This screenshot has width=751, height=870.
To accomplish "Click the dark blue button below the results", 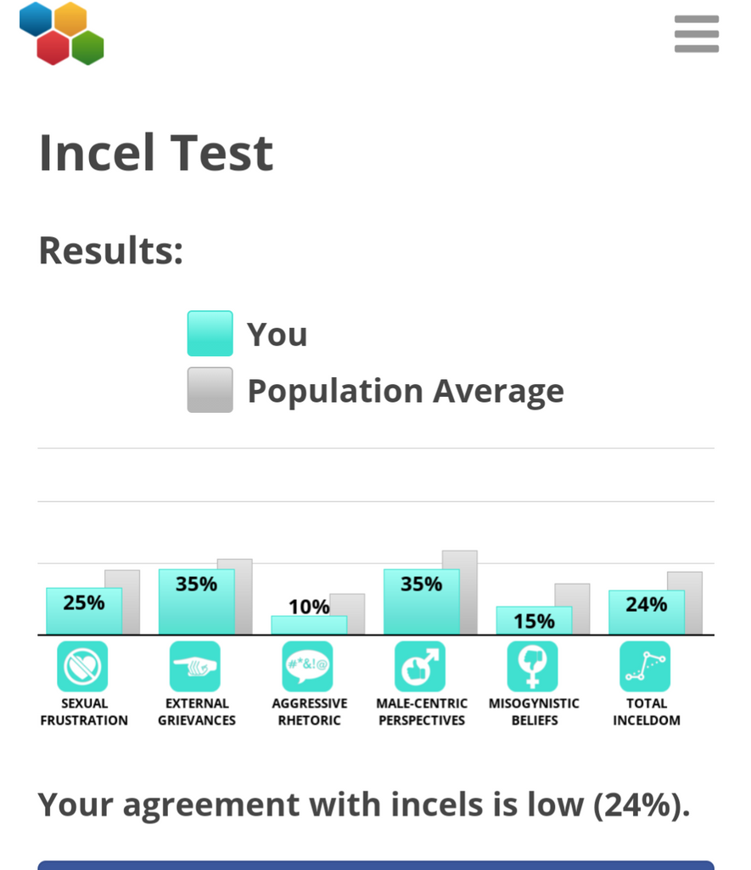I will pyautogui.click(x=376, y=866).
